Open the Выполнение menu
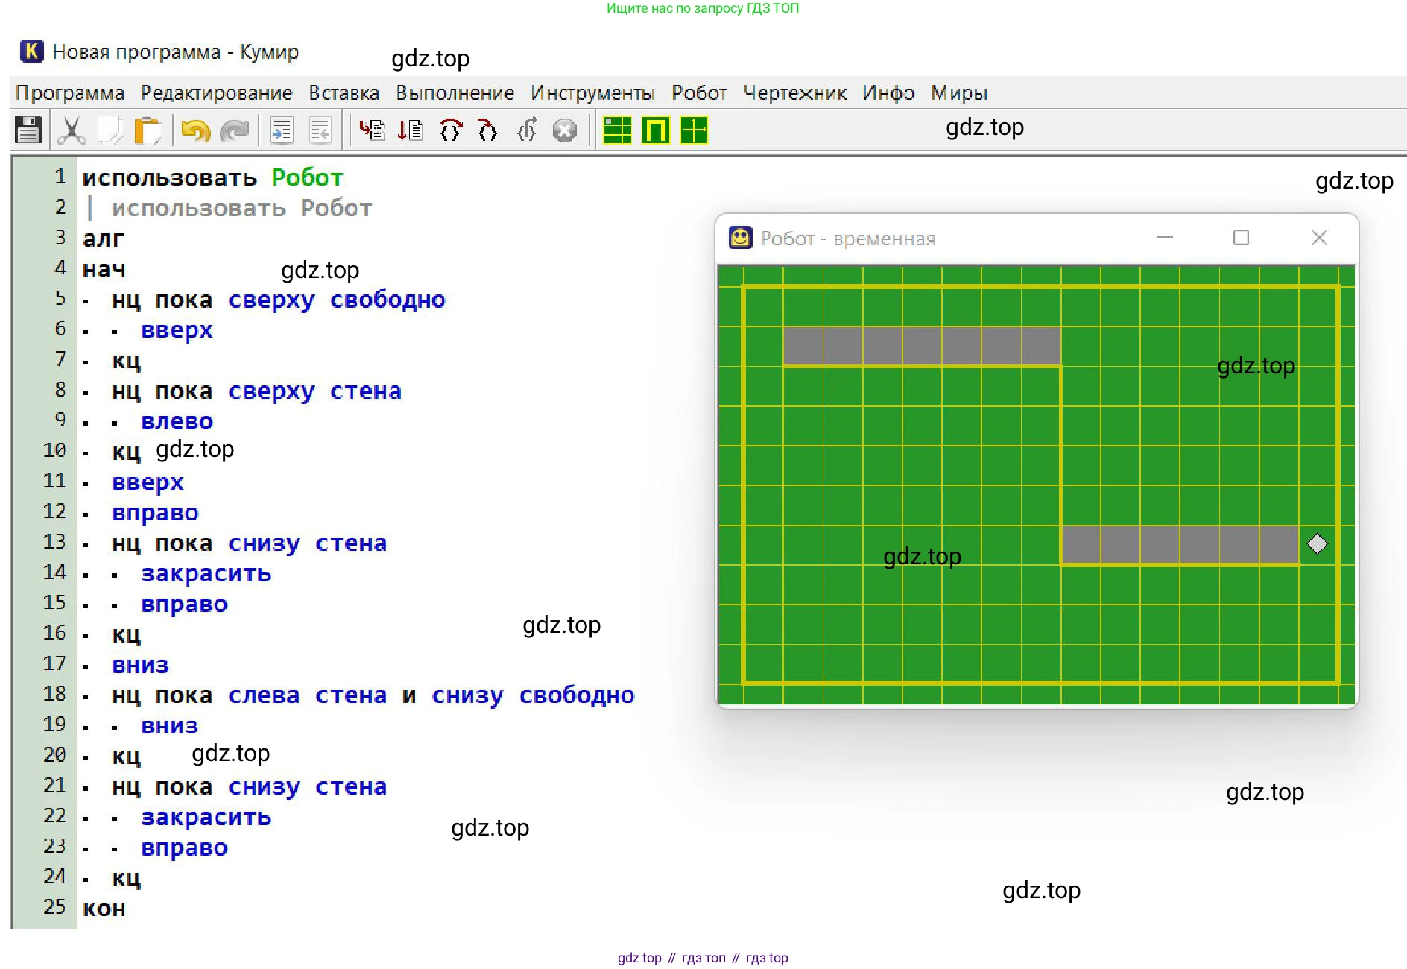The image size is (1407, 969). [x=455, y=93]
